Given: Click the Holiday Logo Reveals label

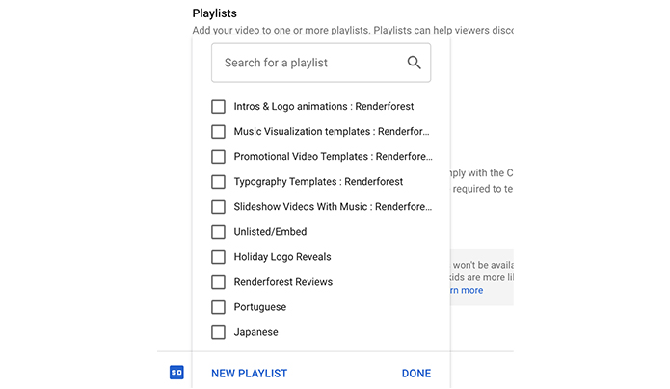Looking at the screenshot, I should (x=282, y=257).
